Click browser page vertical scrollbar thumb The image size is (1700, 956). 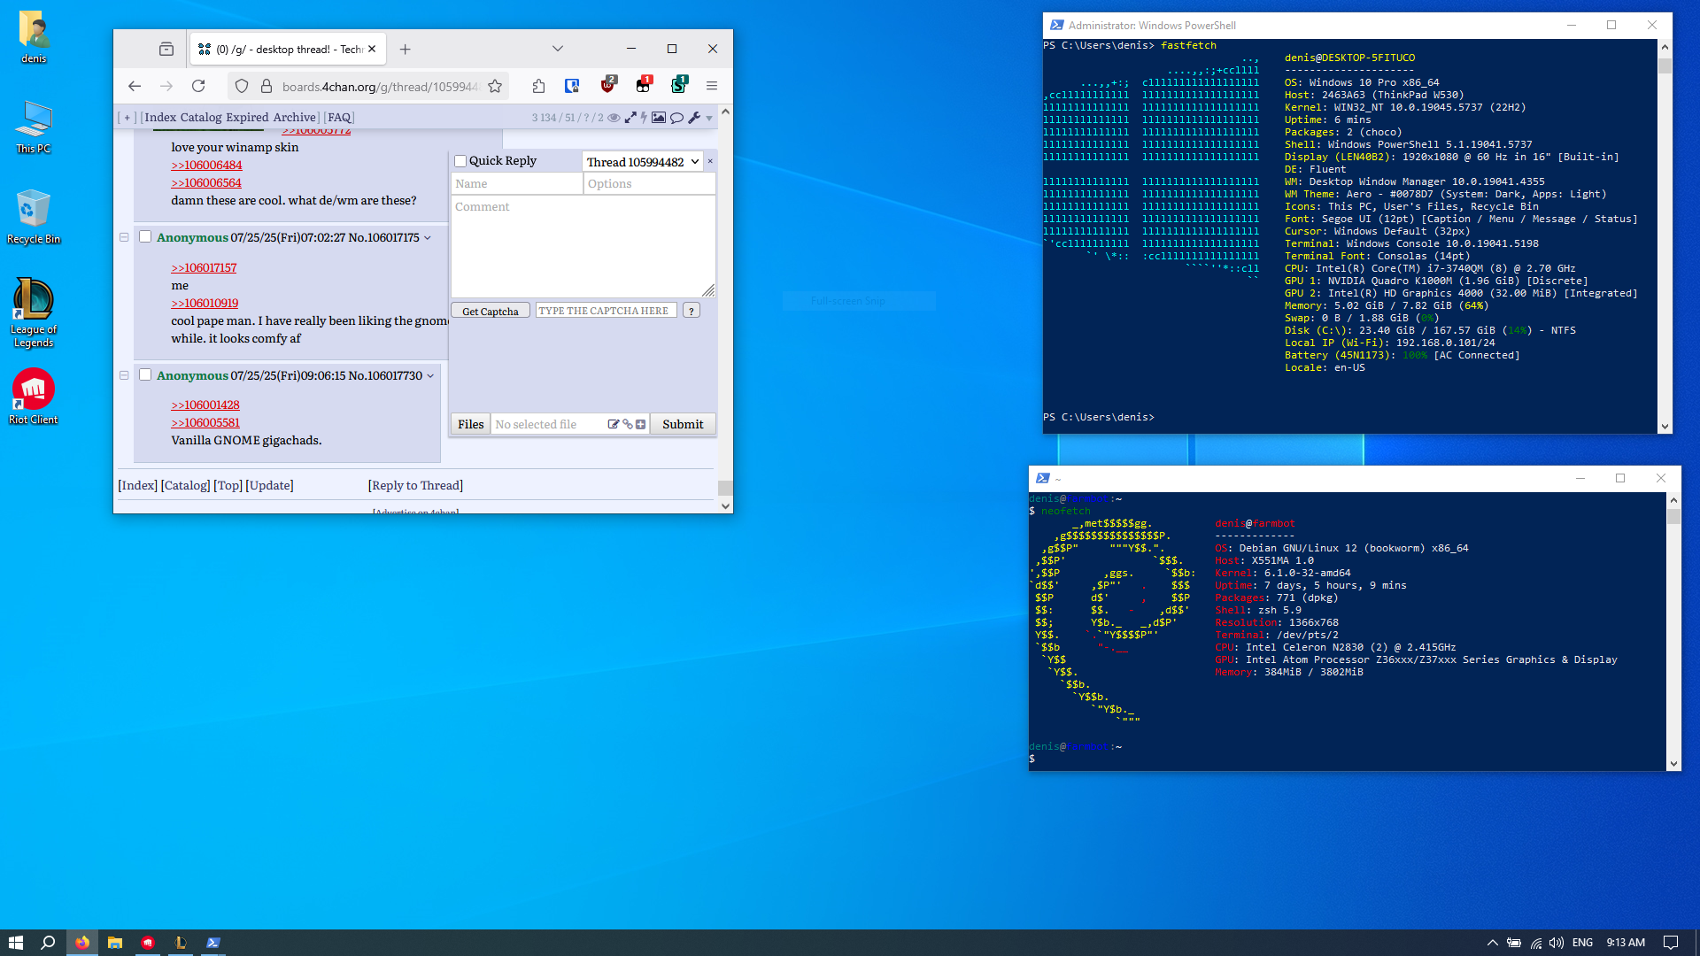725,488
